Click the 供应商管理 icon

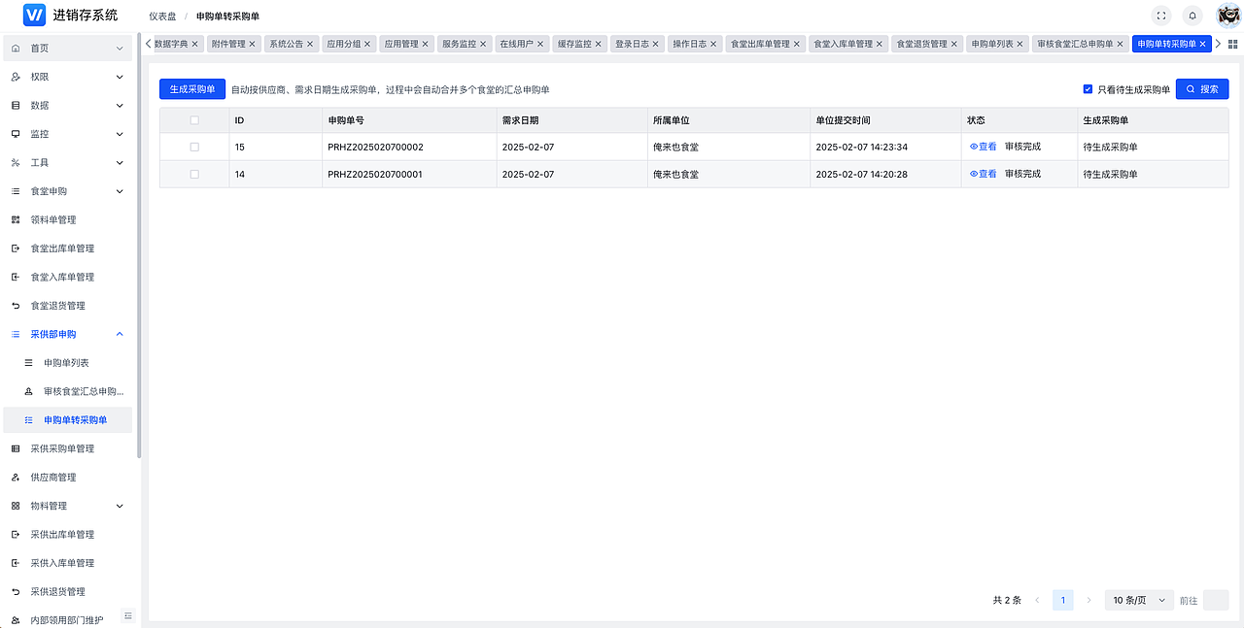click(x=16, y=478)
